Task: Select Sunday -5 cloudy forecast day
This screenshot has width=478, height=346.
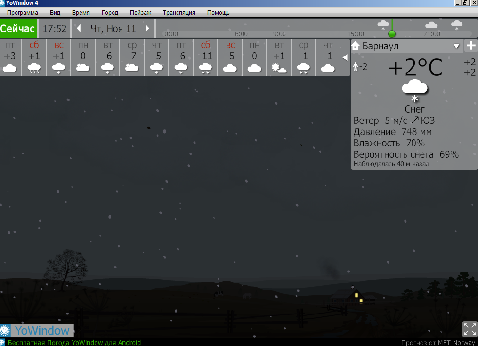Action: point(230,57)
